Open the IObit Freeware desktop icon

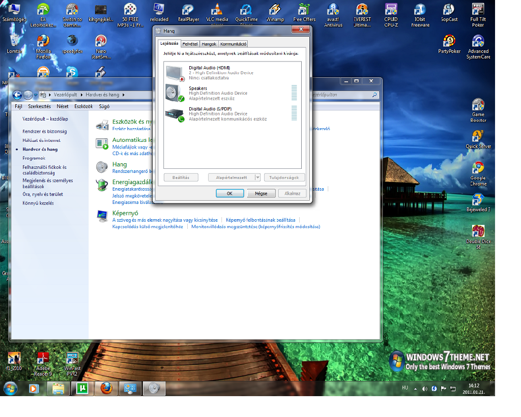tap(420, 15)
